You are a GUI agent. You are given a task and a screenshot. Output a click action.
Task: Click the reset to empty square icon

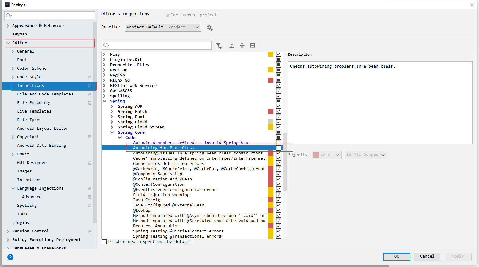click(x=253, y=46)
